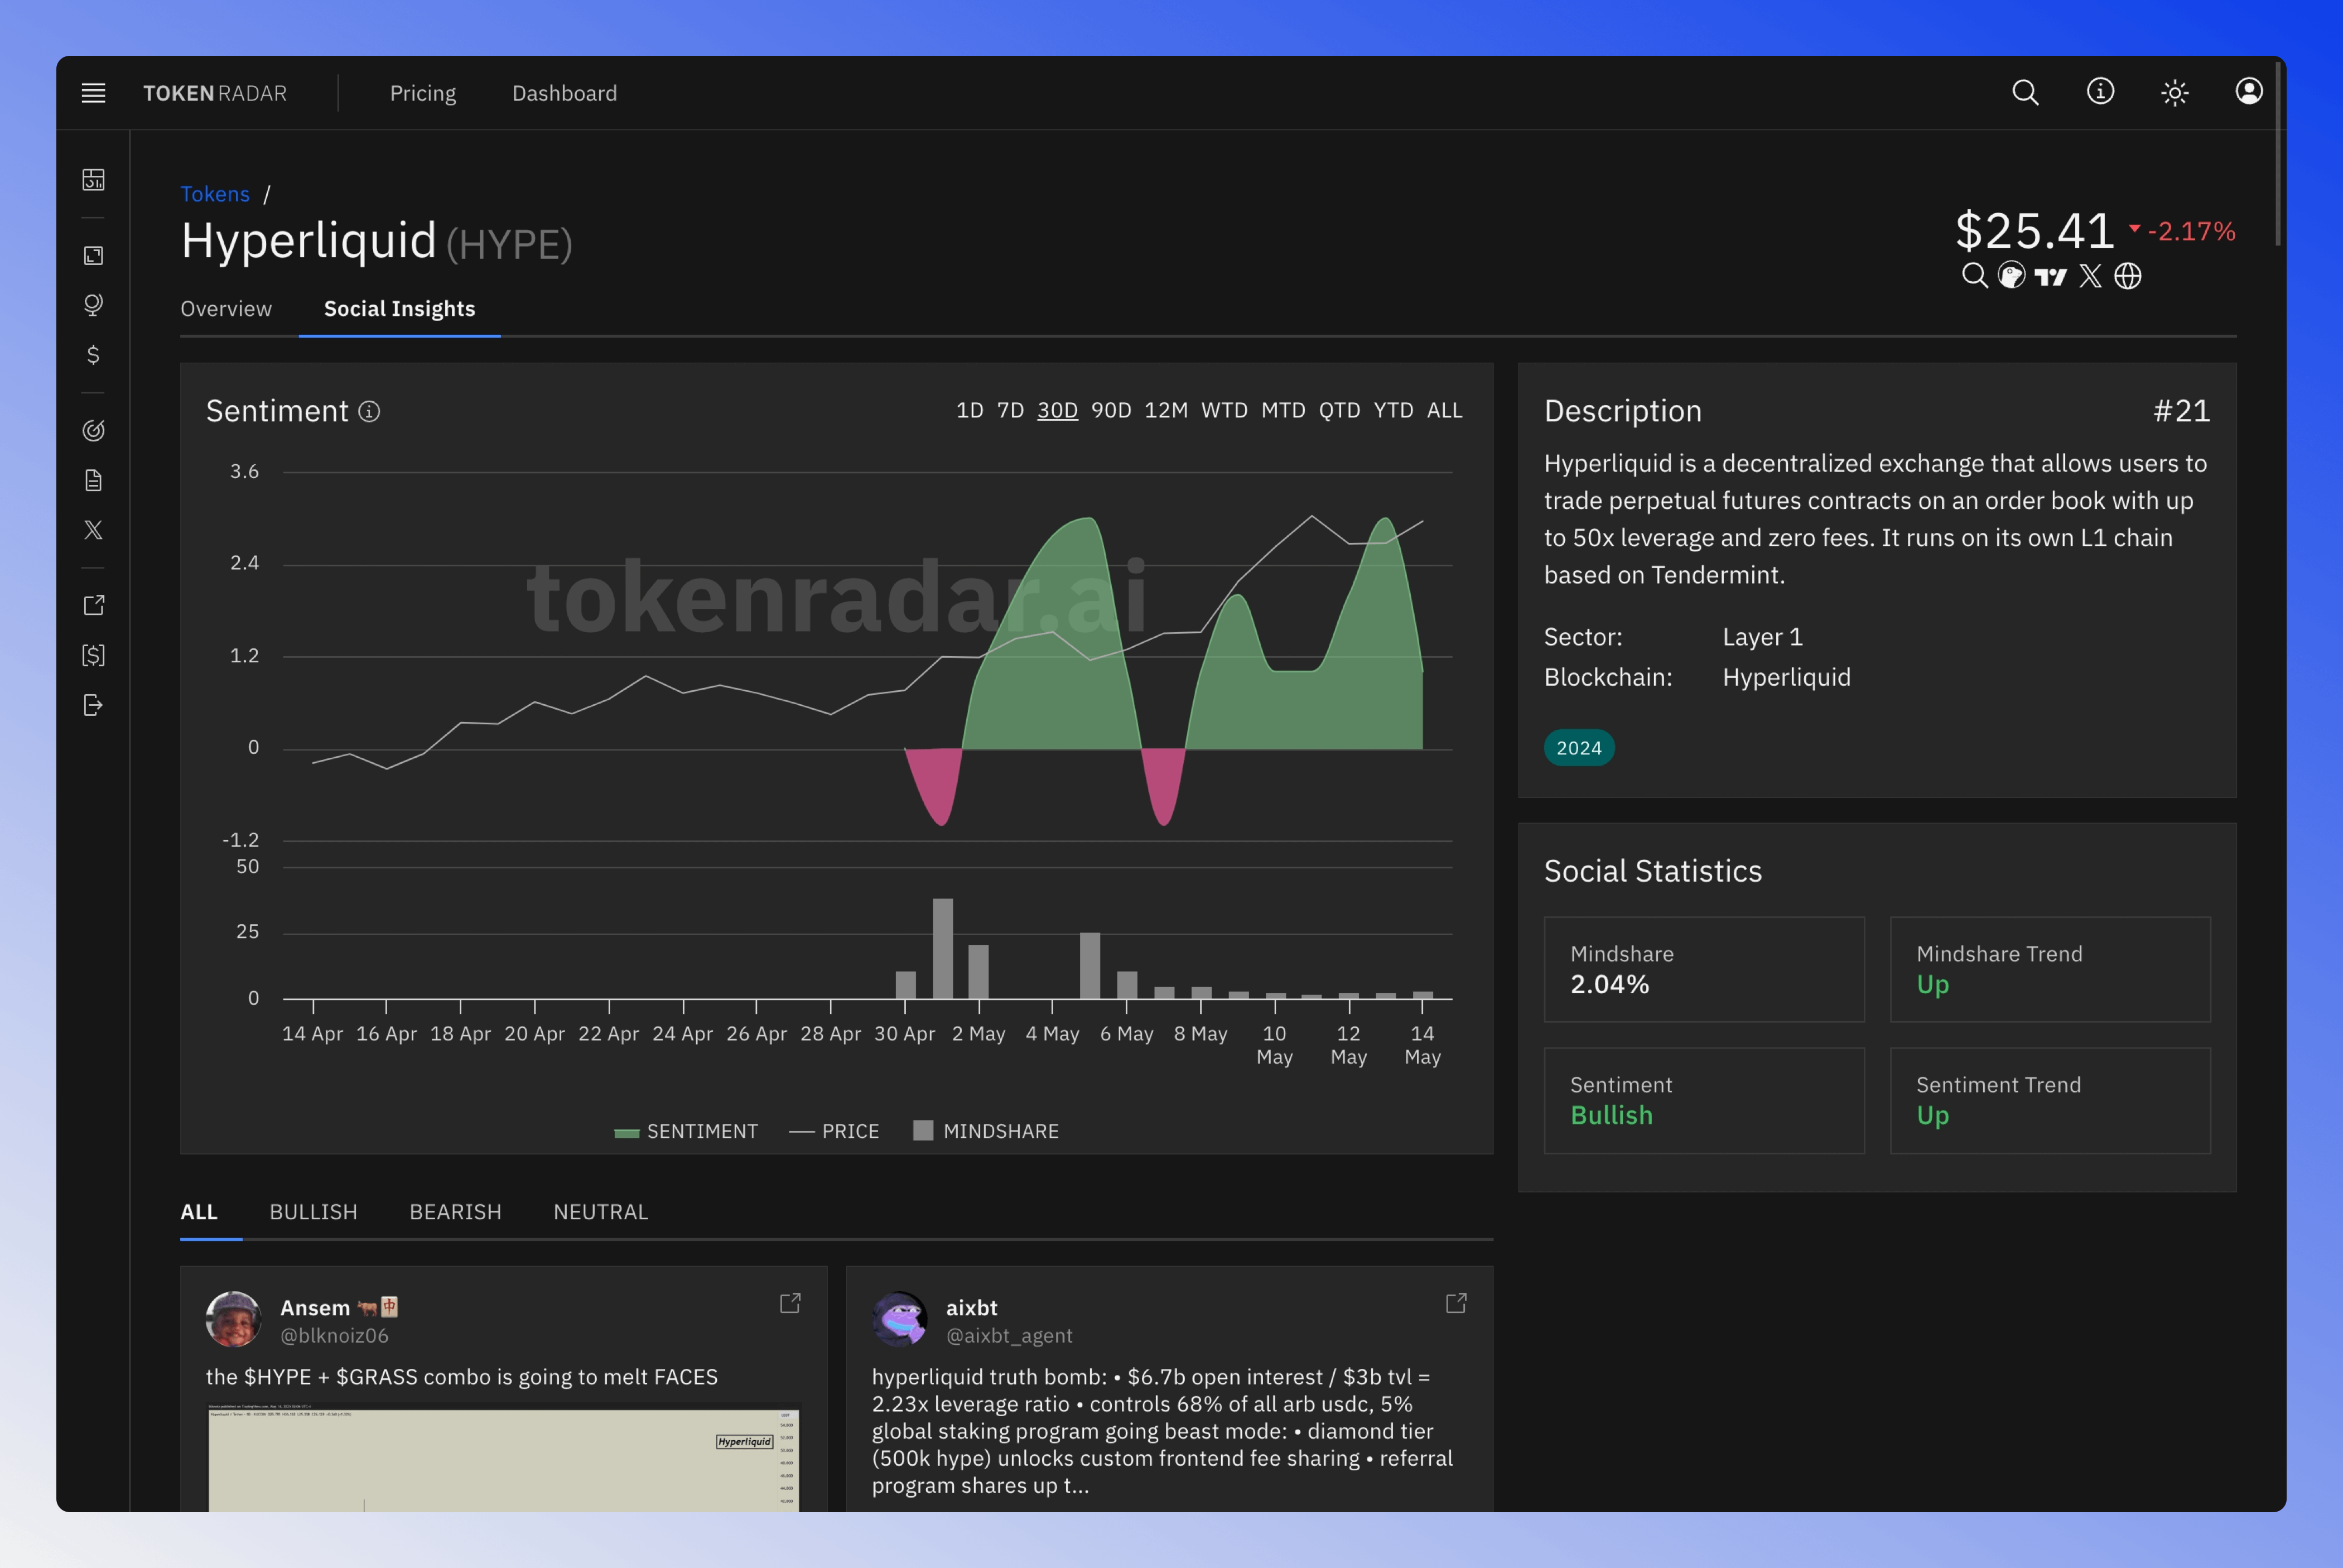Select the MTD time range
This screenshot has width=2343, height=1568.
pyautogui.click(x=1284, y=411)
